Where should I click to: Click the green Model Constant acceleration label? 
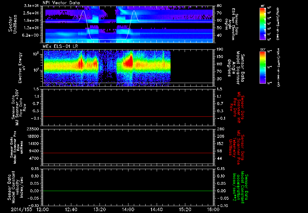(240, 188)
